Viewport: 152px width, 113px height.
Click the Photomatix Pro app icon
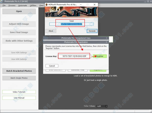[2, 1]
